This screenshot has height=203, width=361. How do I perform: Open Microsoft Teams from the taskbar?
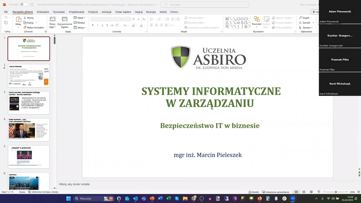pos(144,198)
